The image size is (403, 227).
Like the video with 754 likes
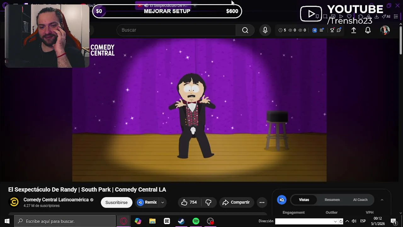point(189,202)
